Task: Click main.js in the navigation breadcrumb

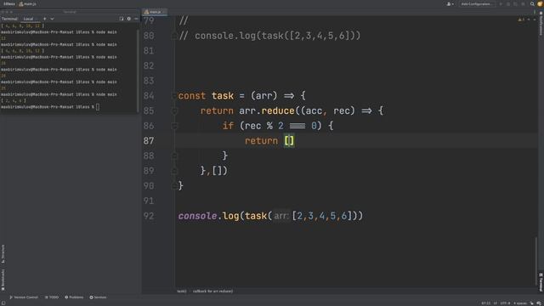Action: [x=28, y=3]
